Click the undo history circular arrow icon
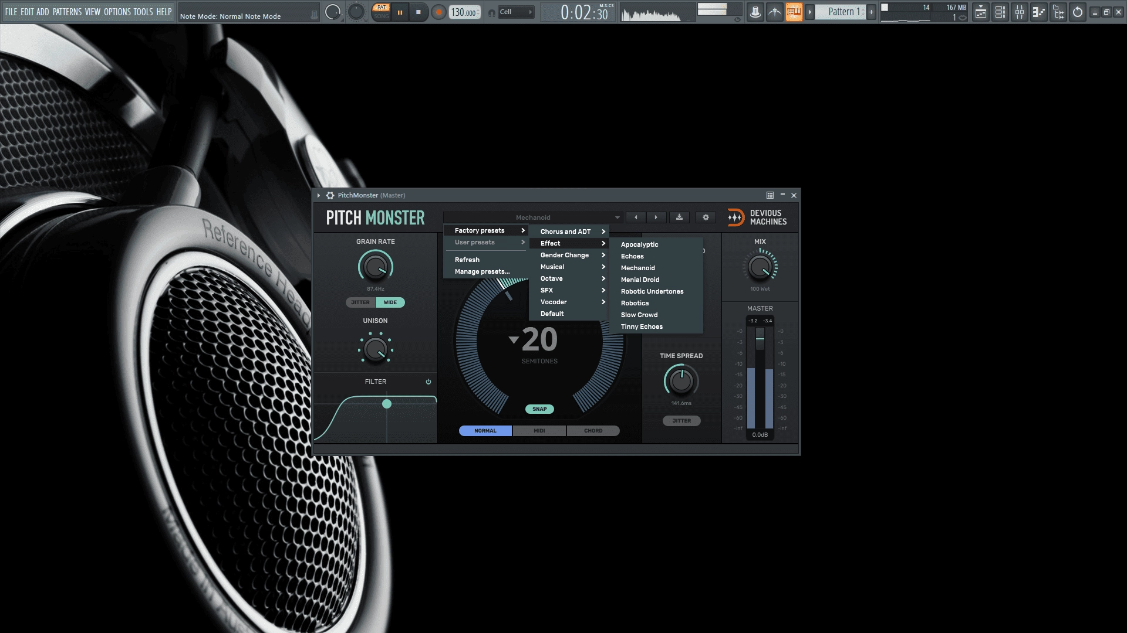Viewport: 1127px width, 633px height. [1078, 12]
